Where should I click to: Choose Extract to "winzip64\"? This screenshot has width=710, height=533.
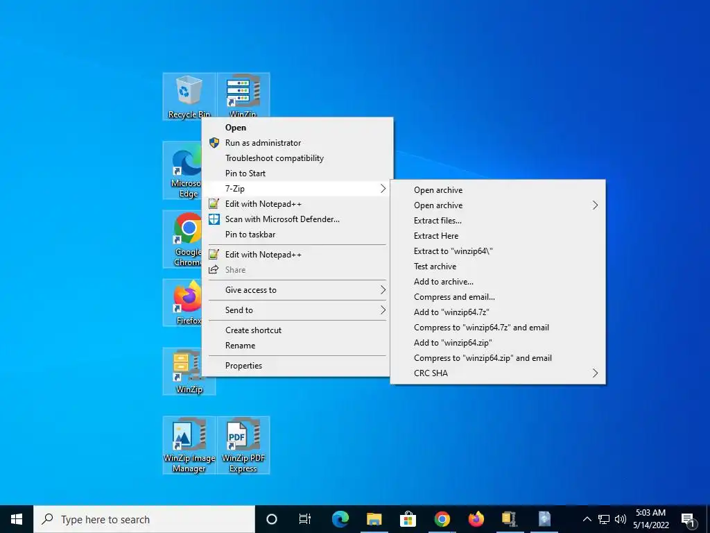498,251
